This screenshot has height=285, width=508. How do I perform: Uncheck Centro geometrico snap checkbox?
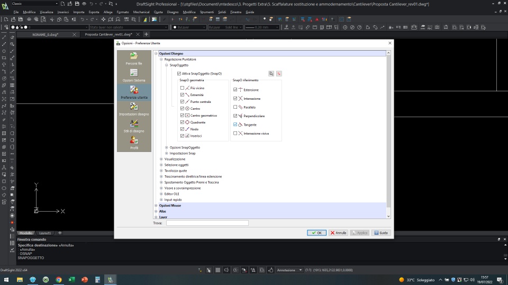182,116
